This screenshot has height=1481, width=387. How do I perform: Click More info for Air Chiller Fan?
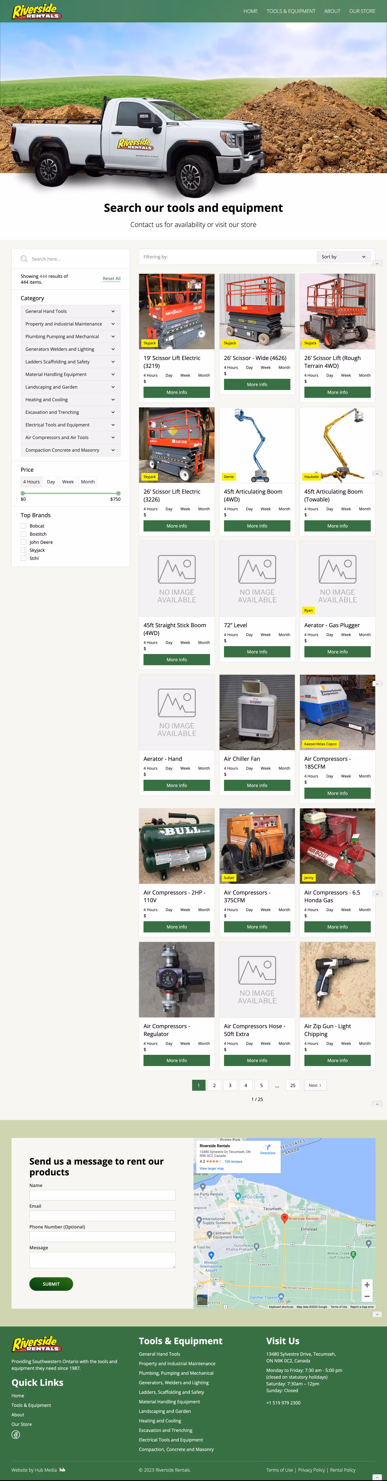click(257, 785)
